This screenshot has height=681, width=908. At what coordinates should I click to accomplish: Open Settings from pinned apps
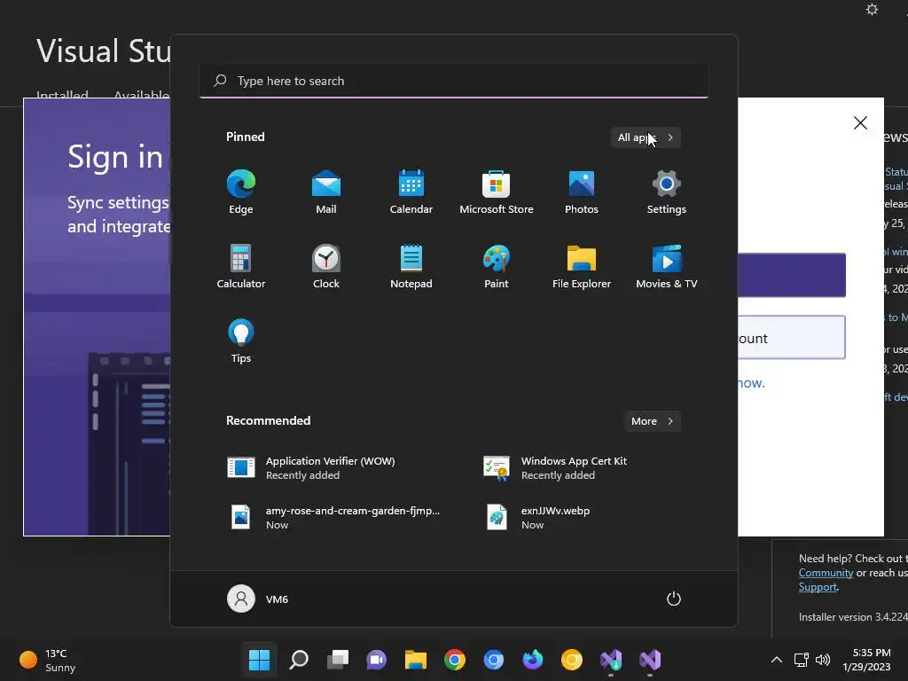(667, 192)
